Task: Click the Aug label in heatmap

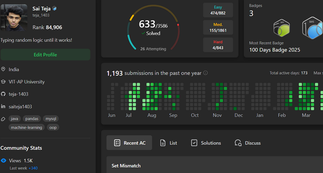Action: (x=151, y=115)
